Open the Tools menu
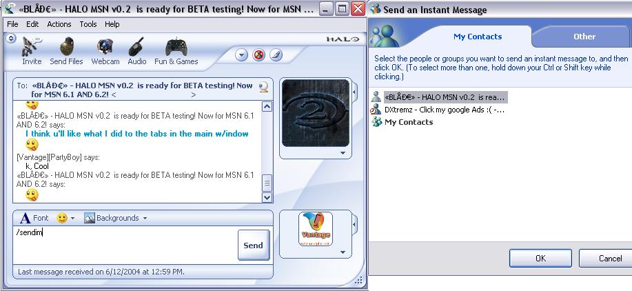The width and height of the screenshot is (632, 291). pyautogui.click(x=88, y=24)
